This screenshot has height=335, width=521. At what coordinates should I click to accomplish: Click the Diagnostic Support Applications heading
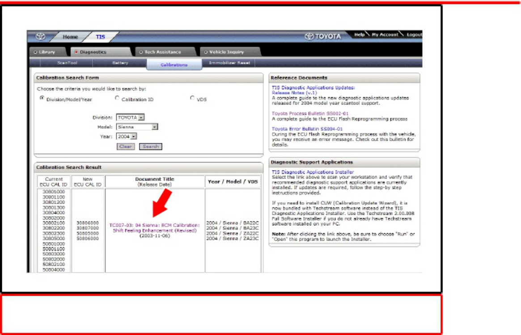tap(312, 162)
